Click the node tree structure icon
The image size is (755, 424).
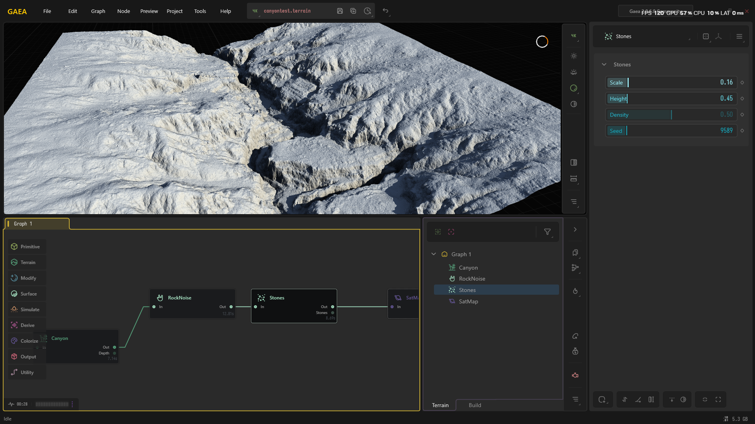click(575, 268)
